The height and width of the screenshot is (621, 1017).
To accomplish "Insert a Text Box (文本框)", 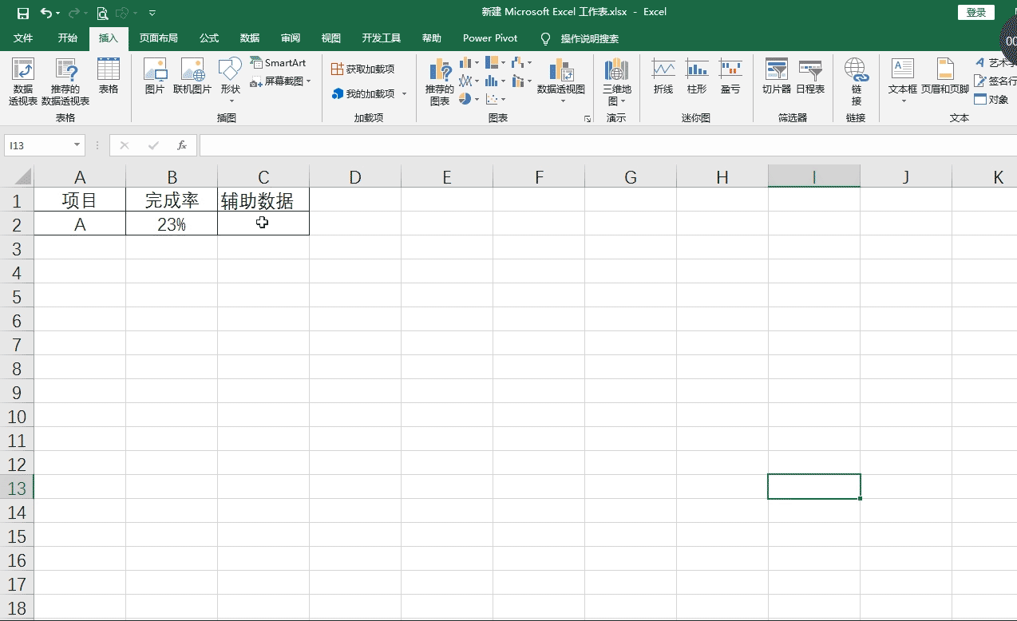I will [903, 80].
